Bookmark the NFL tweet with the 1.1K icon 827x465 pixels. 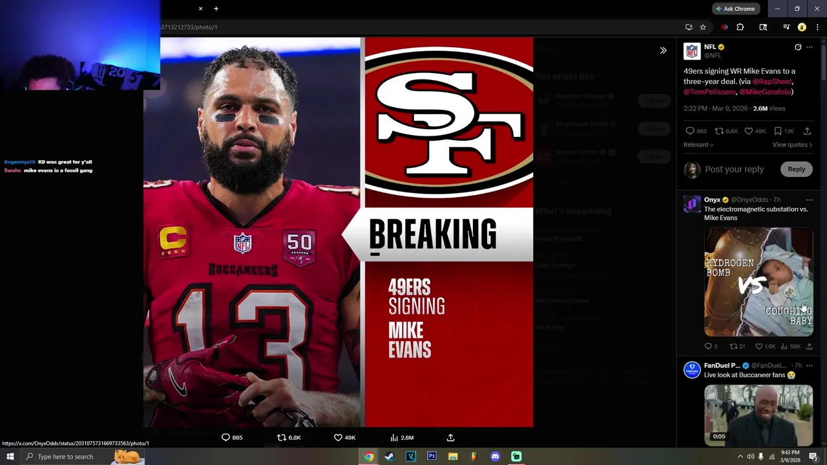778,131
